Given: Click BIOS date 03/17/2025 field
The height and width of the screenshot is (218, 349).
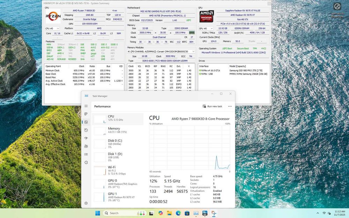Looking at the screenshot, I should click(147, 20).
